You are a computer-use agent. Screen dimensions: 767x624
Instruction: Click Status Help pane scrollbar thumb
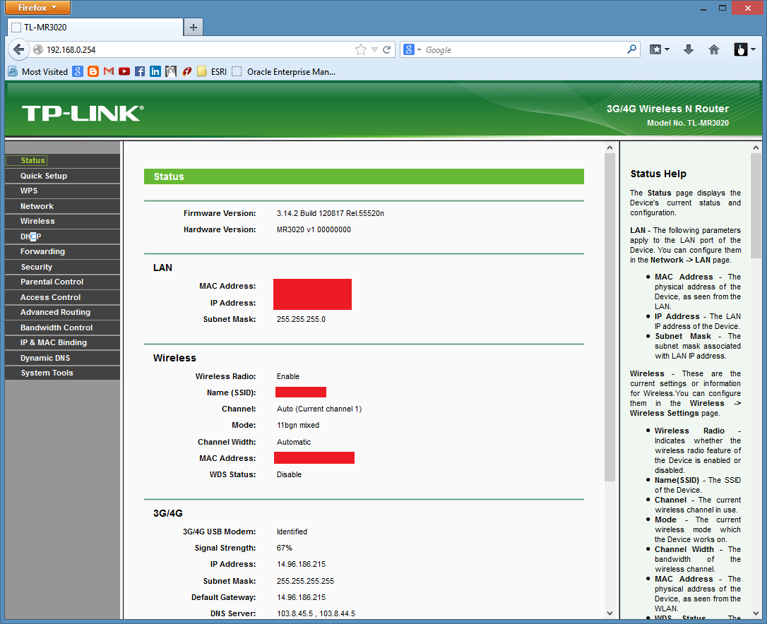pyautogui.click(x=756, y=207)
